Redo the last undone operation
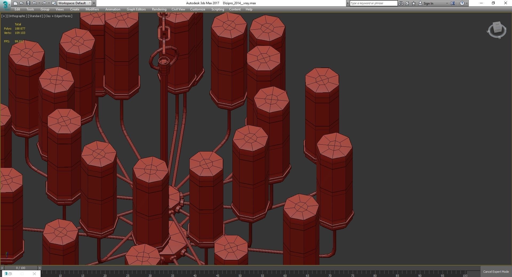Image resolution: width=512 pixels, height=277 pixels. (x=44, y=3)
